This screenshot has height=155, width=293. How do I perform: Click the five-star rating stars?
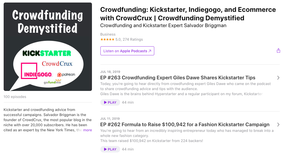click(x=107, y=40)
